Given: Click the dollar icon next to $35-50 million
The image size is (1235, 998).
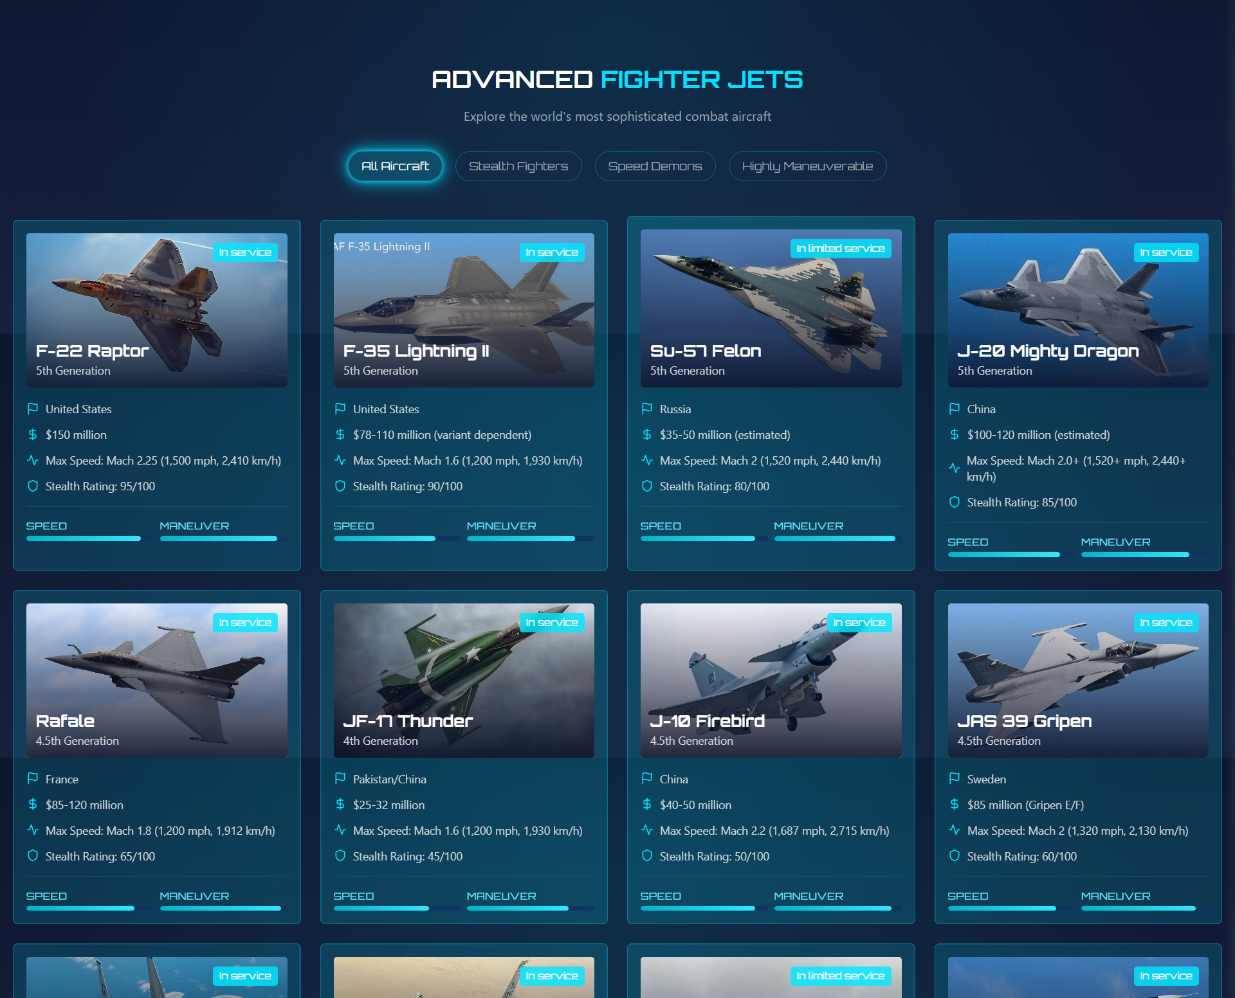Looking at the screenshot, I should tap(647, 434).
